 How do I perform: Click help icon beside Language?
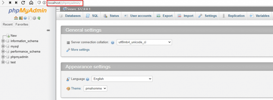pyautogui.click(x=87, y=79)
